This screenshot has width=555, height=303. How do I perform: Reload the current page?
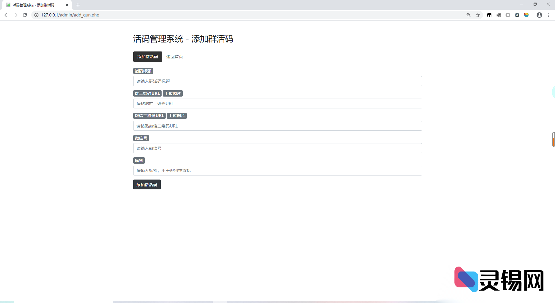click(x=25, y=15)
